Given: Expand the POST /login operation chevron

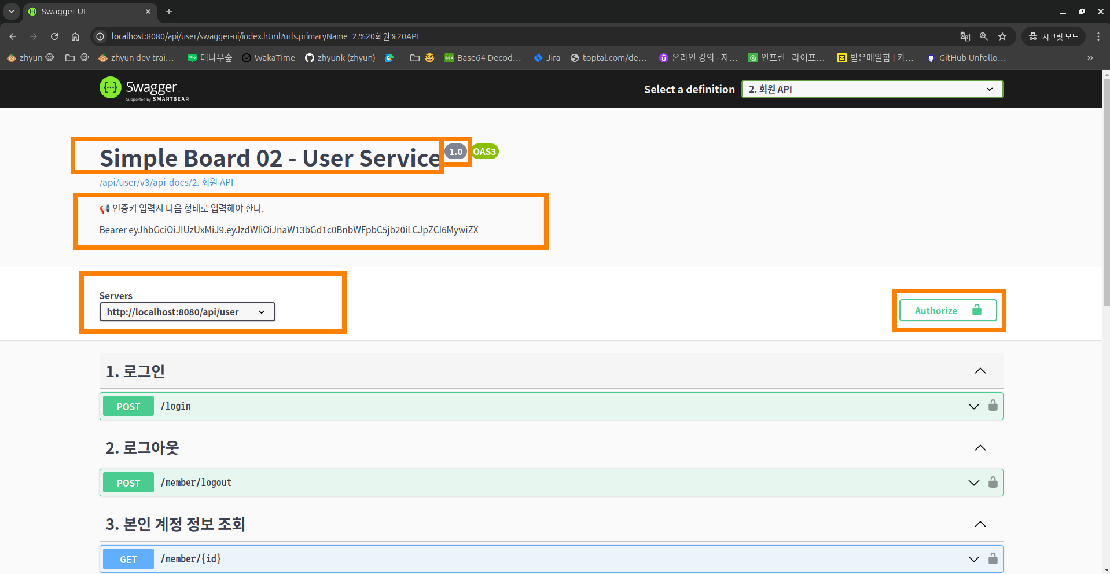Looking at the screenshot, I should 973,406.
